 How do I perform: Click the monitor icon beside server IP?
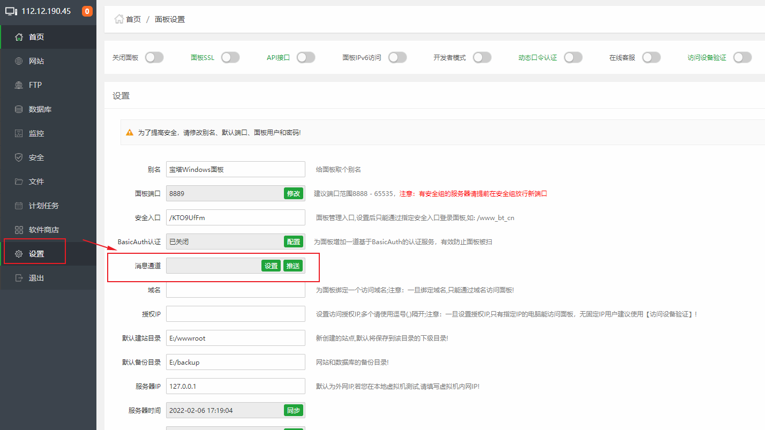(x=11, y=11)
